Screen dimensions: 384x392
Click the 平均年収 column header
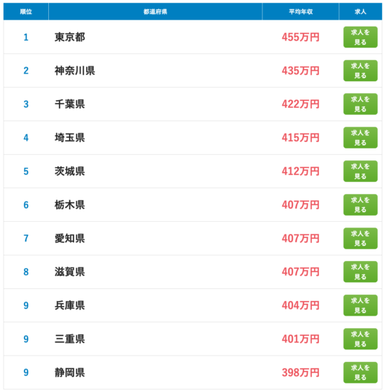pos(301,11)
